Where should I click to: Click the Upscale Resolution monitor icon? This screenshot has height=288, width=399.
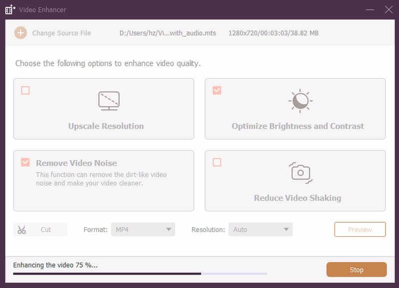109,101
